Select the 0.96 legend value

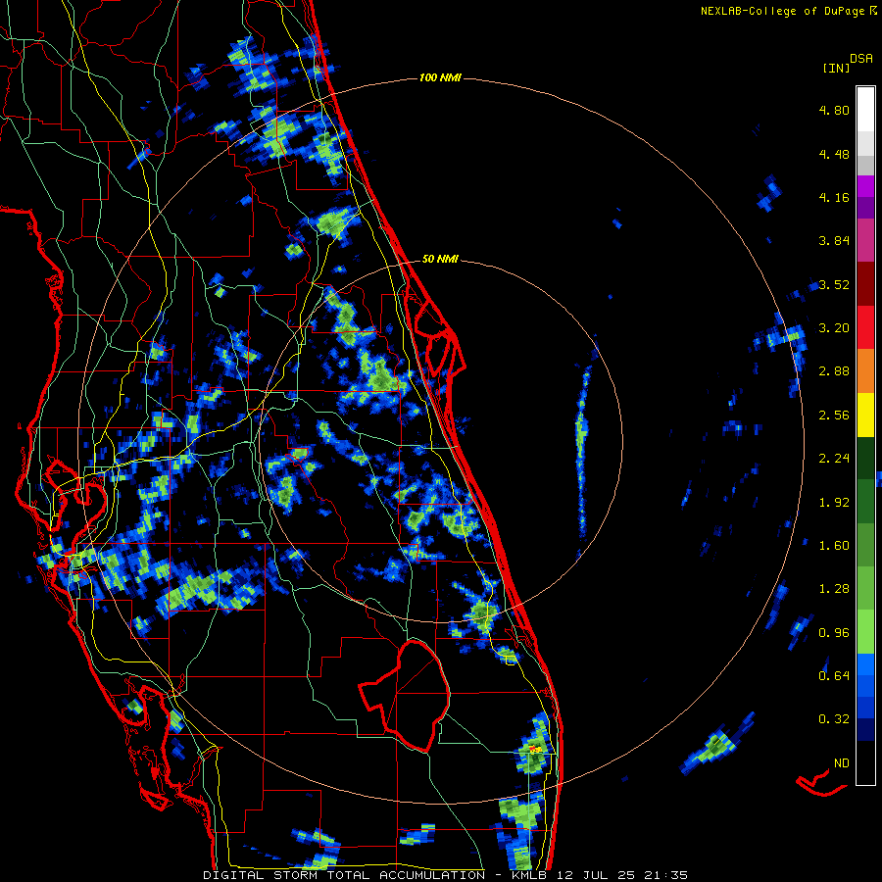(x=834, y=633)
